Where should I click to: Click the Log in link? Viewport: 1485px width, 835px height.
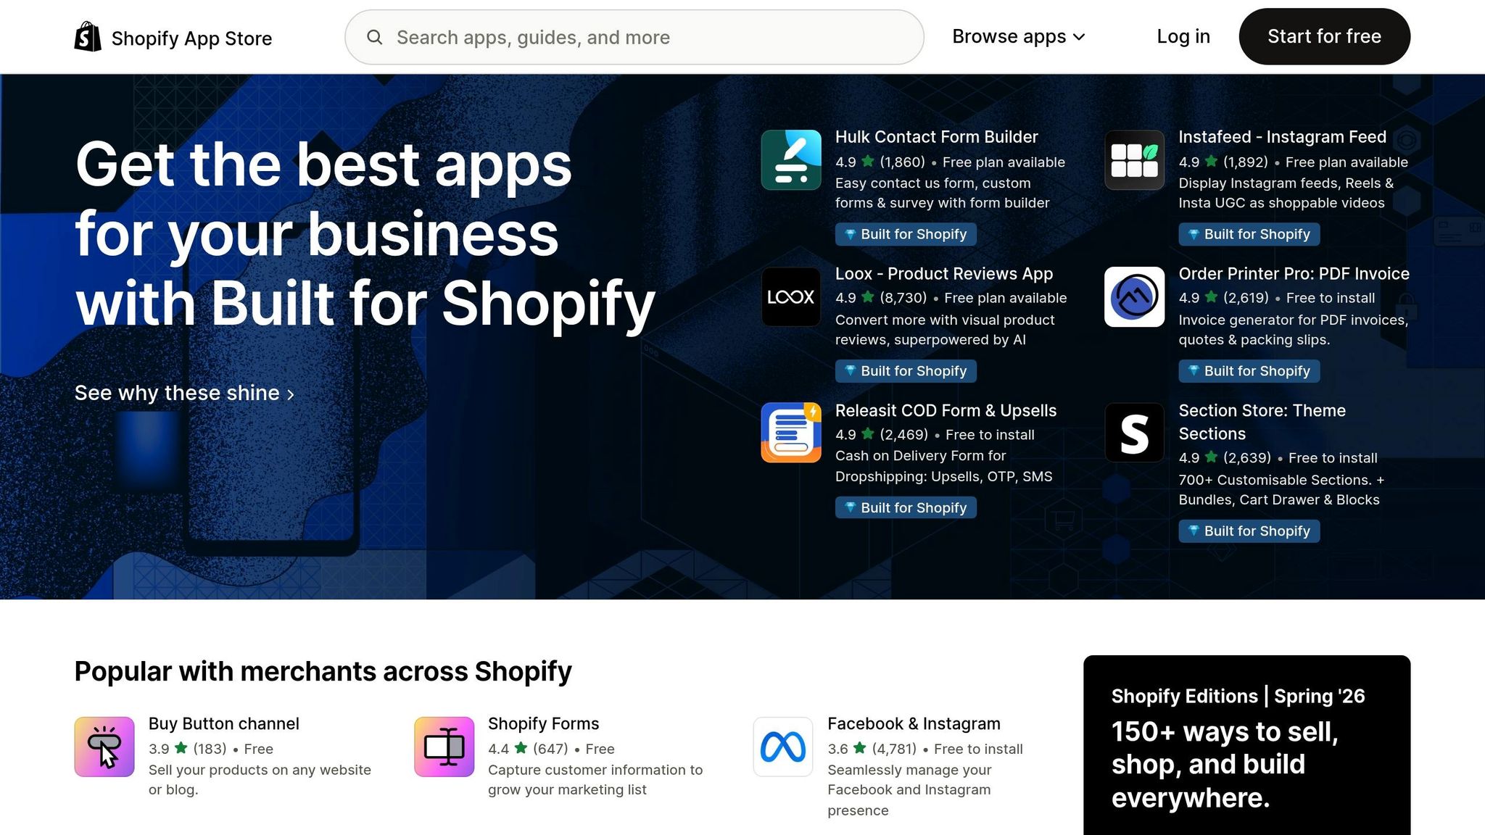click(1183, 36)
